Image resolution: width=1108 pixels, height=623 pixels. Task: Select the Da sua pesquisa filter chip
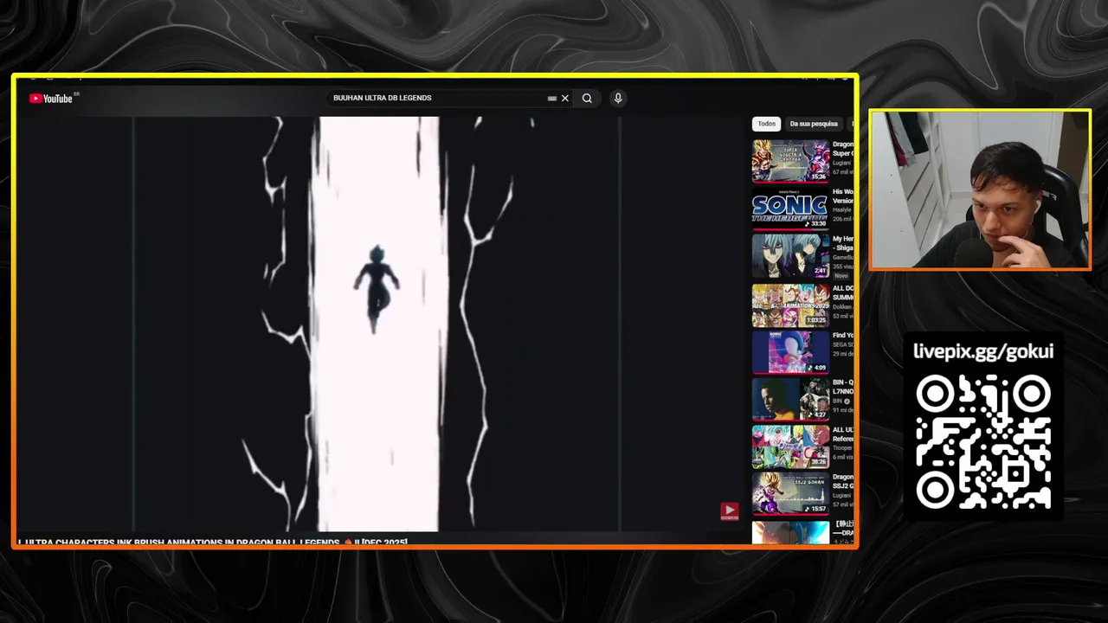coord(814,124)
